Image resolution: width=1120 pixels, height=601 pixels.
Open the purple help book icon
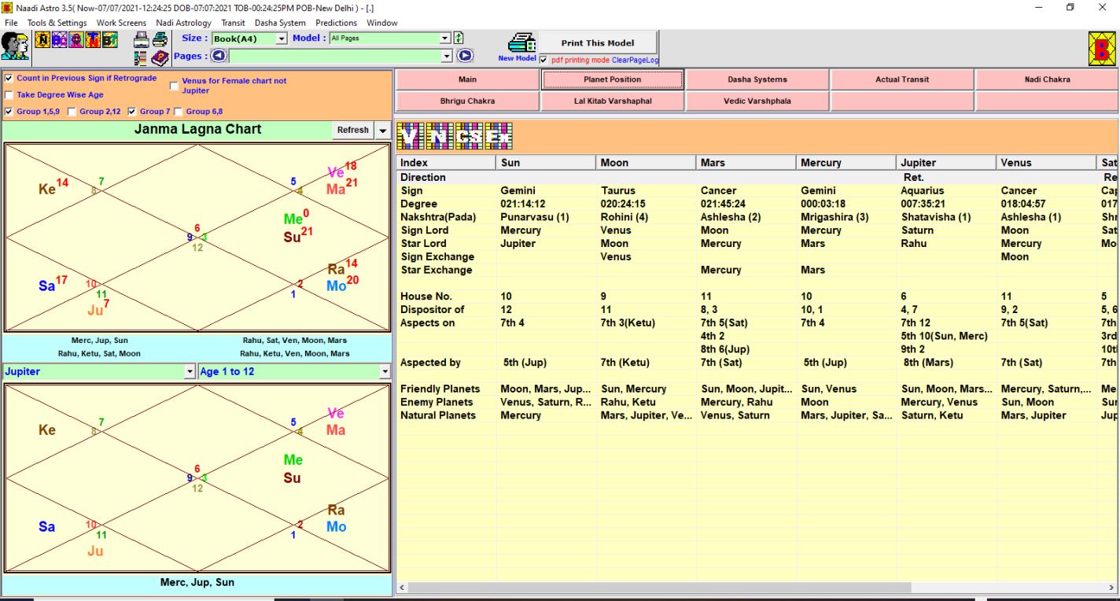pyautogui.click(x=160, y=57)
